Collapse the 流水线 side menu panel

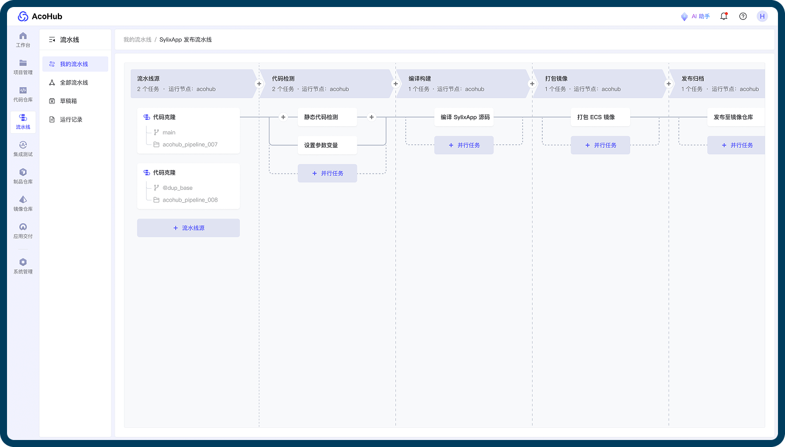click(52, 40)
